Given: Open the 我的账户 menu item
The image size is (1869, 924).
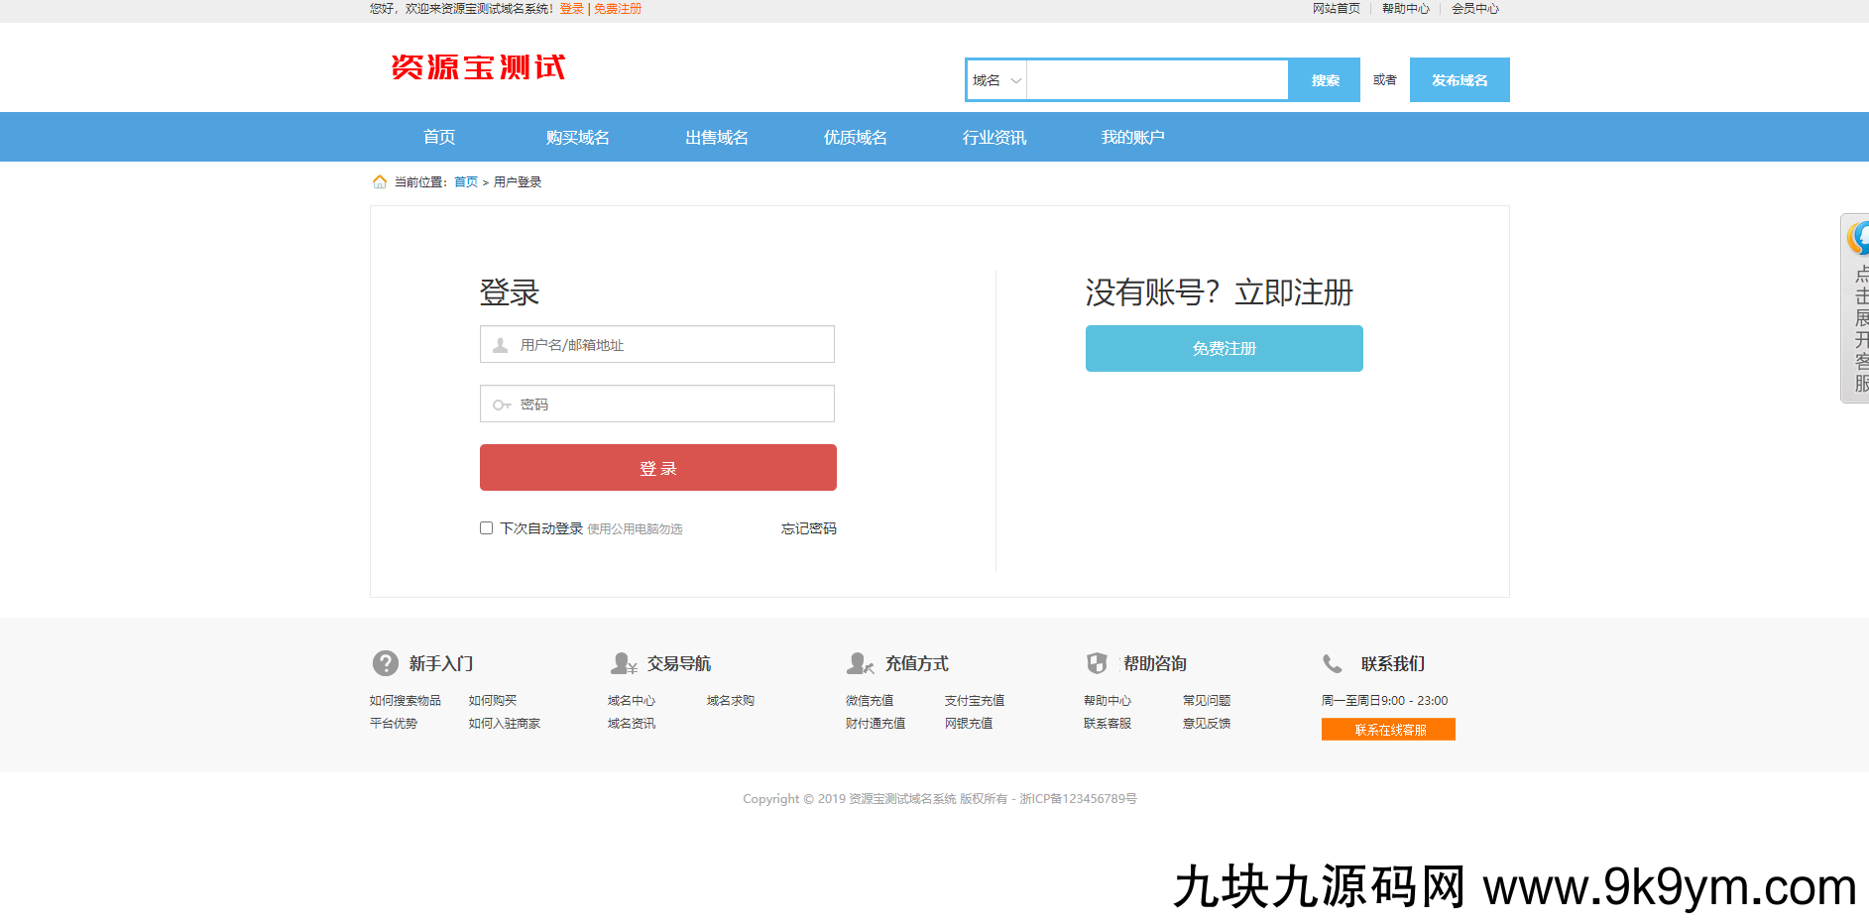Looking at the screenshot, I should 1132,137.
